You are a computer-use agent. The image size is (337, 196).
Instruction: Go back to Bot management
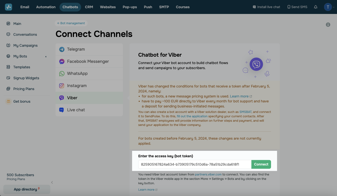[x=71, y=23]
